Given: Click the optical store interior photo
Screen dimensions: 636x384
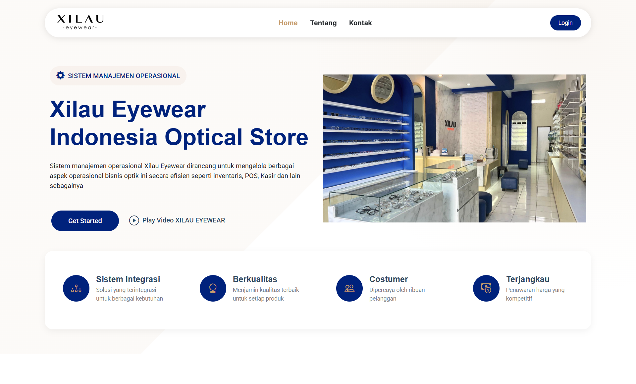Looking at the screenshot, I should (x=454, y=148).
